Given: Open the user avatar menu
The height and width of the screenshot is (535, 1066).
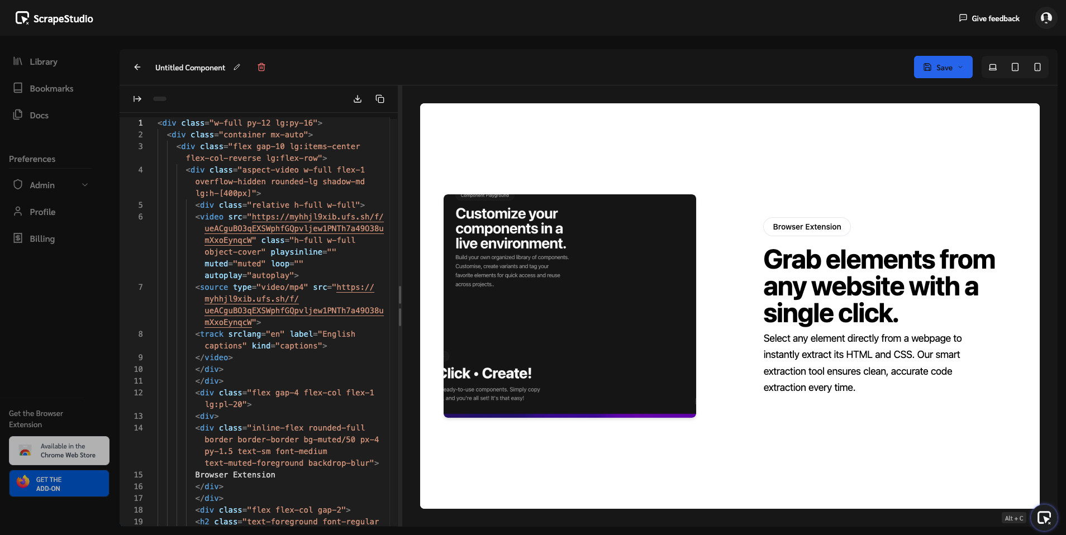Looking at the screenshot, I should [1046, 18].
